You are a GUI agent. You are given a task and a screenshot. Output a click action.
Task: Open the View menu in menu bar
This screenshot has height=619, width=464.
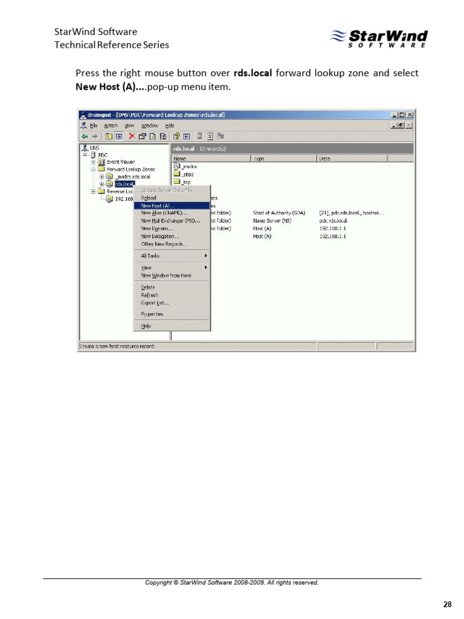point(129,126)
